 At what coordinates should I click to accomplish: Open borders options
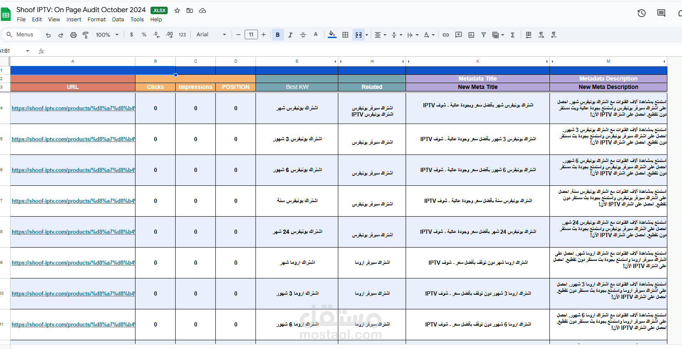[345, 35]
